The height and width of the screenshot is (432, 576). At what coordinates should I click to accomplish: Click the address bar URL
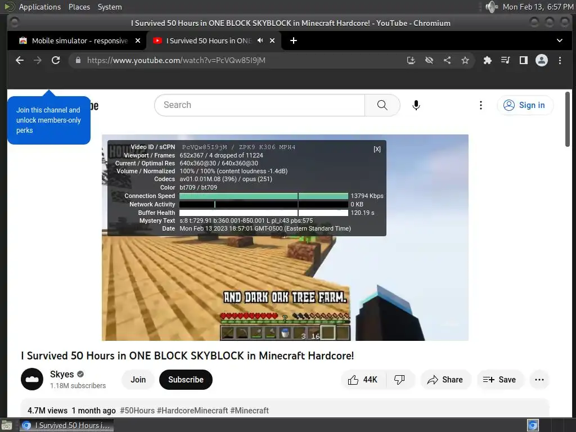tap(176, 60)
